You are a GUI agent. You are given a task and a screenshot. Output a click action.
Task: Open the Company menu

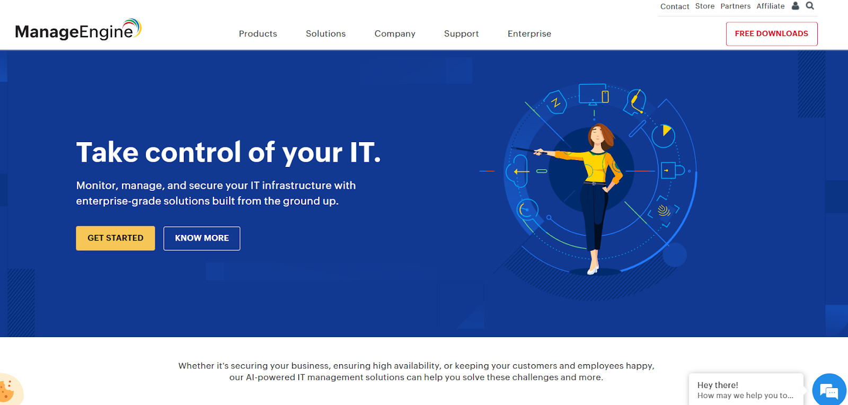(395, 33)
